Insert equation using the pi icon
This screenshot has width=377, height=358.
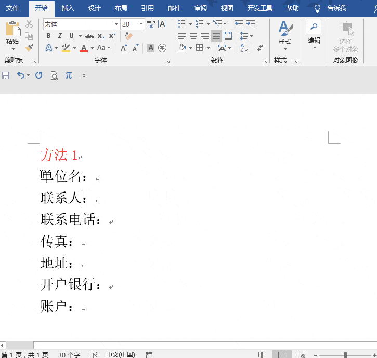pos(69,75)
